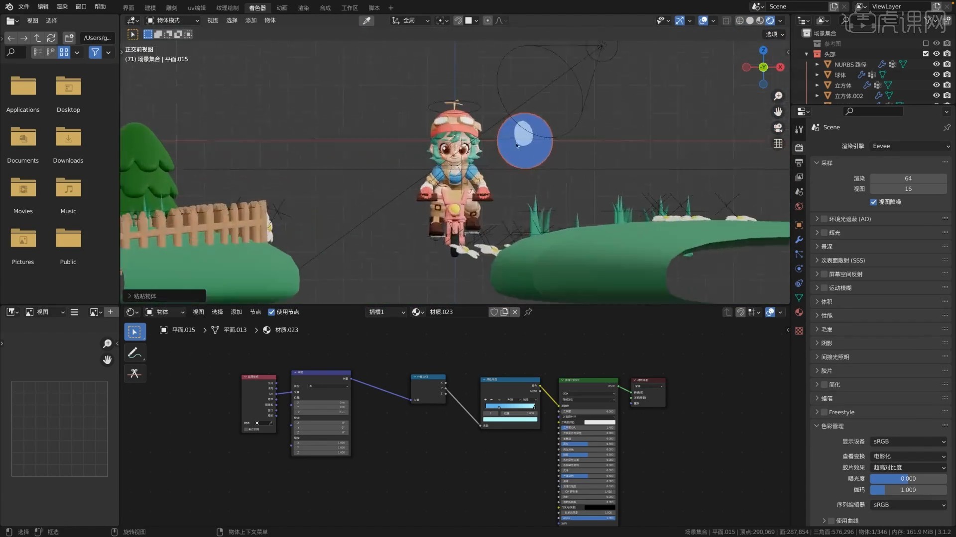Adjust the 伽玛 slider

tap(908, 490)
